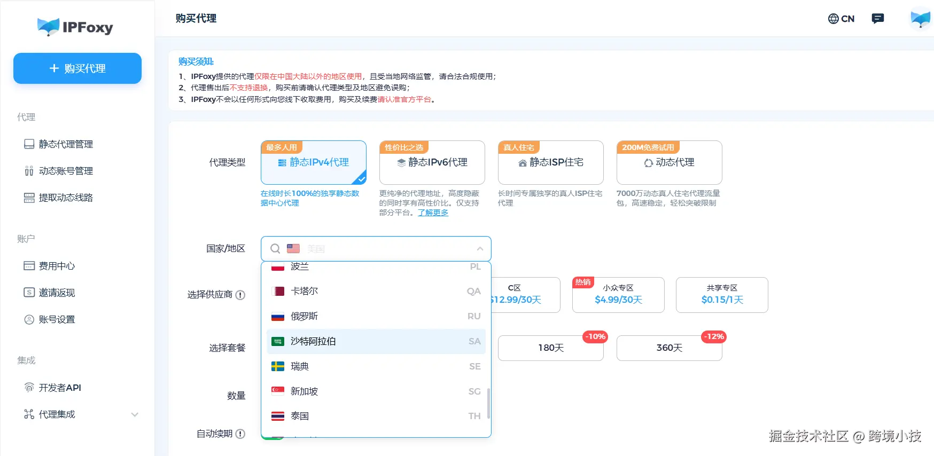Viewport: 934px width, 456px height.
Task: Click the 提取动态线路 server icon
Action: click(29, 198)
